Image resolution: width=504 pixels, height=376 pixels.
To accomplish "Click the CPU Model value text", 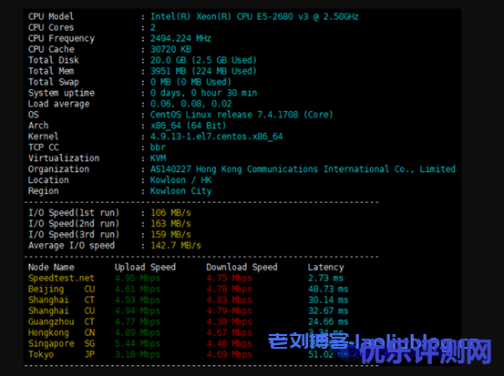I will click(254, 16).
